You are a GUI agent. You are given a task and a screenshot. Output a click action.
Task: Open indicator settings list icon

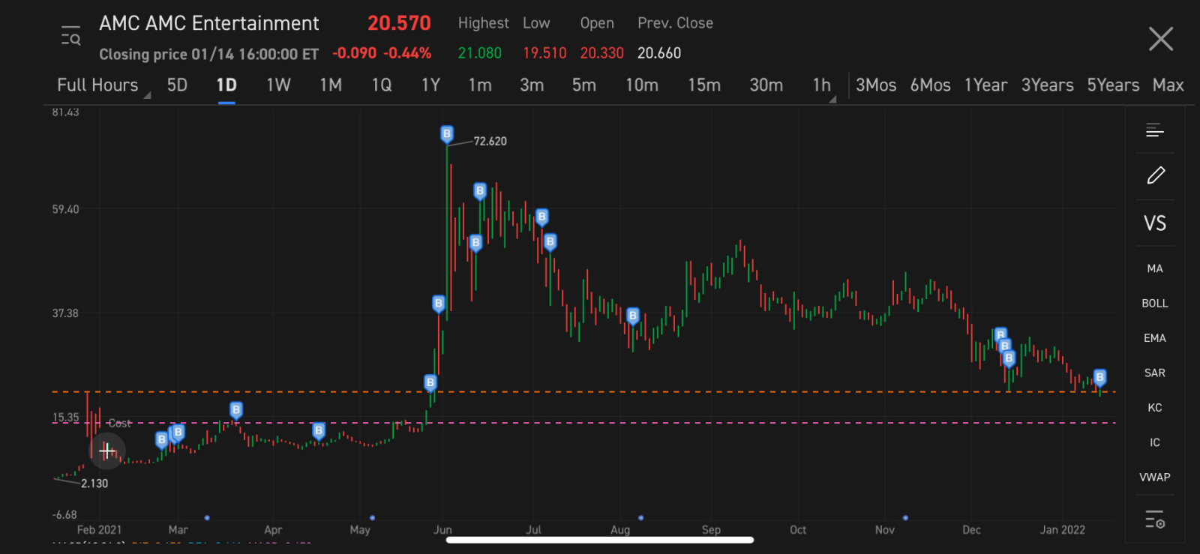tap(1155, 519)
